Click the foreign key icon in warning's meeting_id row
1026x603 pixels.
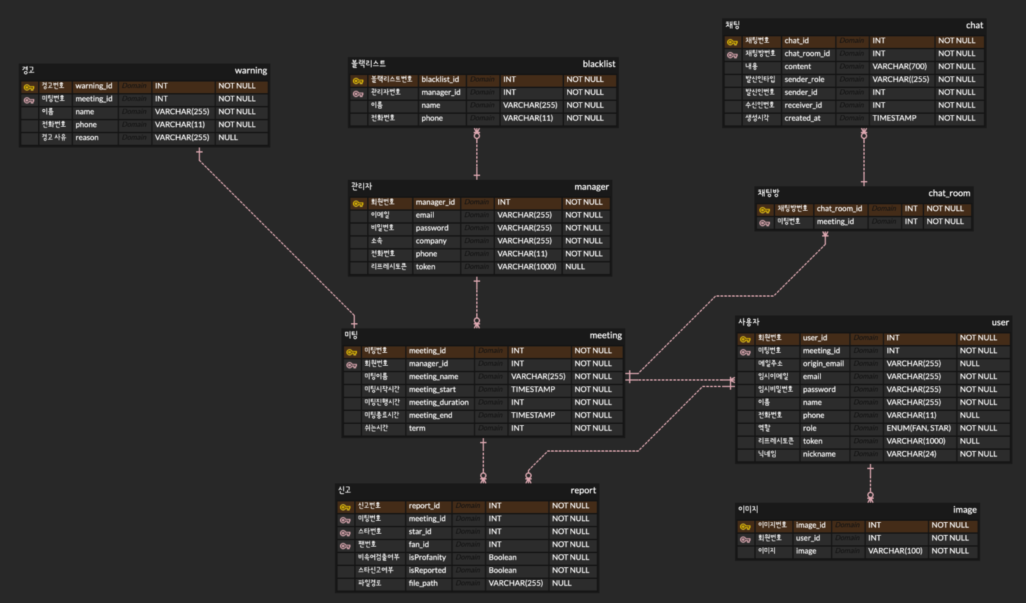click(x=29, y=100)
